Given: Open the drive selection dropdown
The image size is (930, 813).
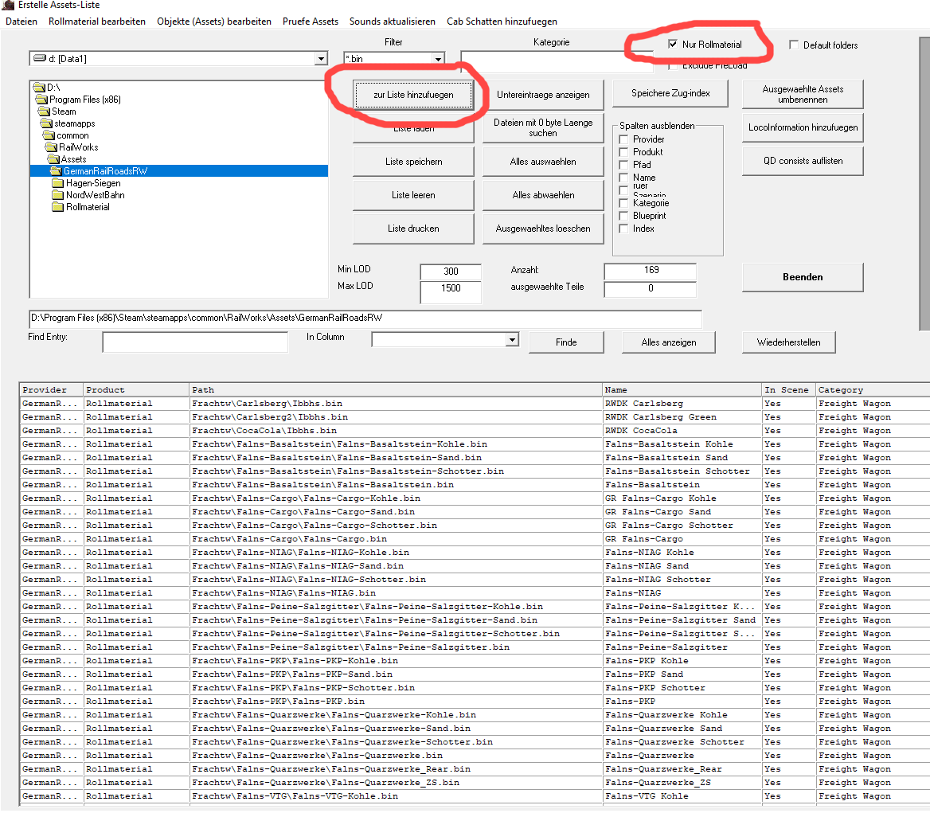Looking at the screenshot, I should pyautogui.click(x=321, y=59).
